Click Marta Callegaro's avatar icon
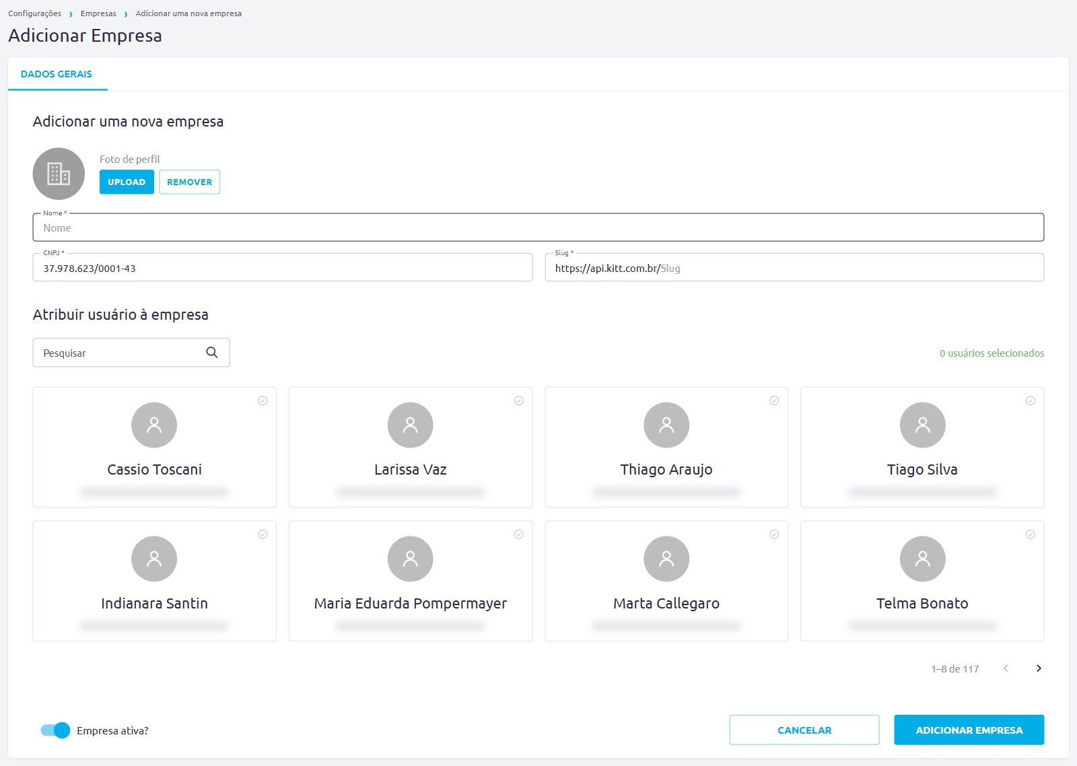Screen dimensions: 1077x766 666,559
